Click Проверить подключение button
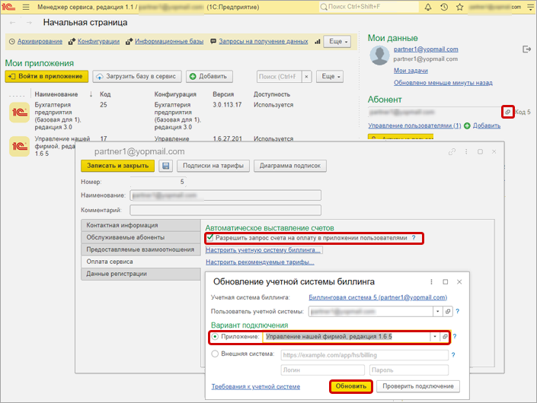 (418, 386)
